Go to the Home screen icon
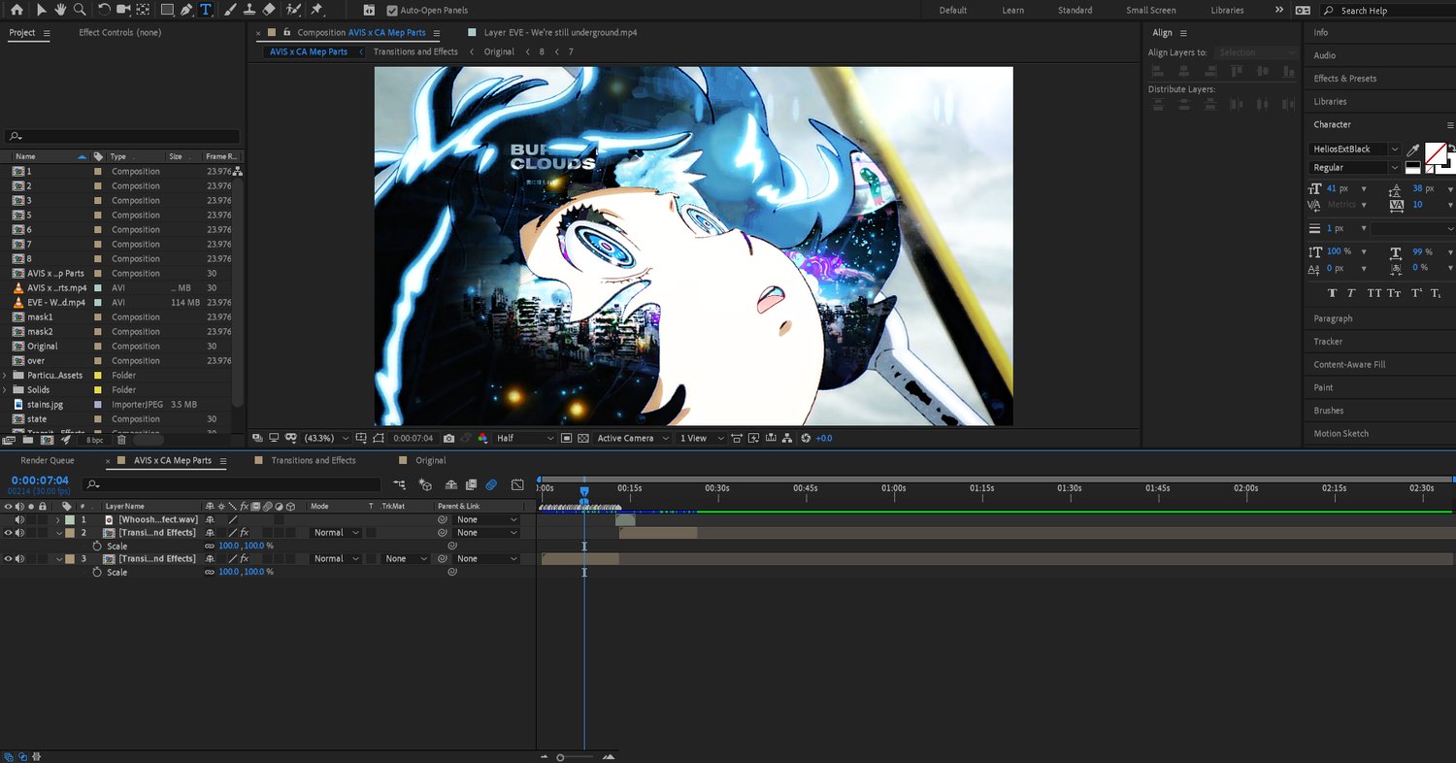Image resolution: width=1456 pixels, height=763 pixels. point(17,10)
